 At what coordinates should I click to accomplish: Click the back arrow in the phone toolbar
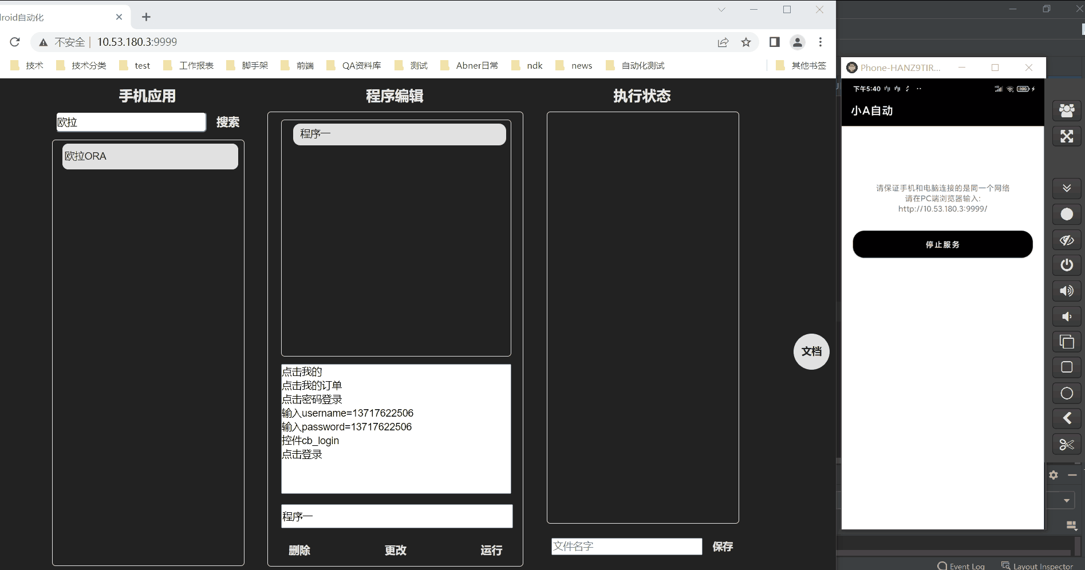coord(1067,418)
